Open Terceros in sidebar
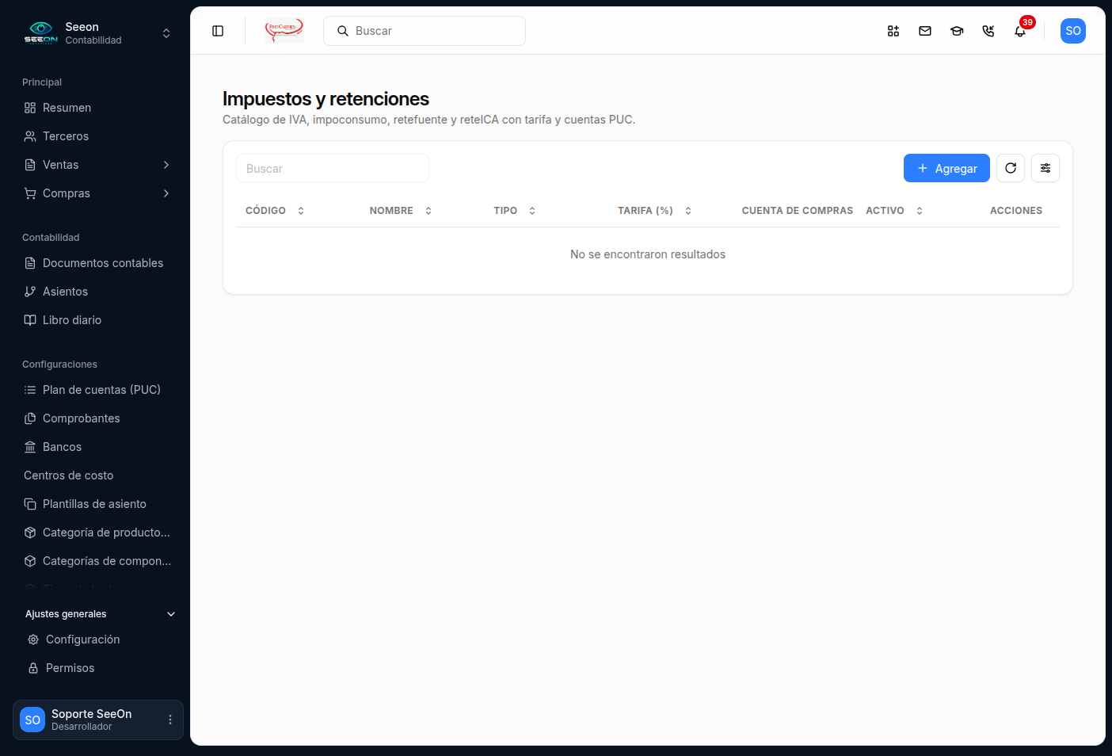1112x756 pixels. 98,136
